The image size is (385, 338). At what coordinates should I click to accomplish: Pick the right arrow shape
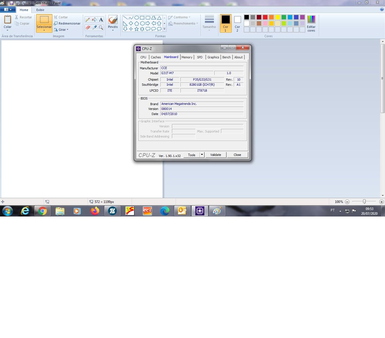point(148,23)
